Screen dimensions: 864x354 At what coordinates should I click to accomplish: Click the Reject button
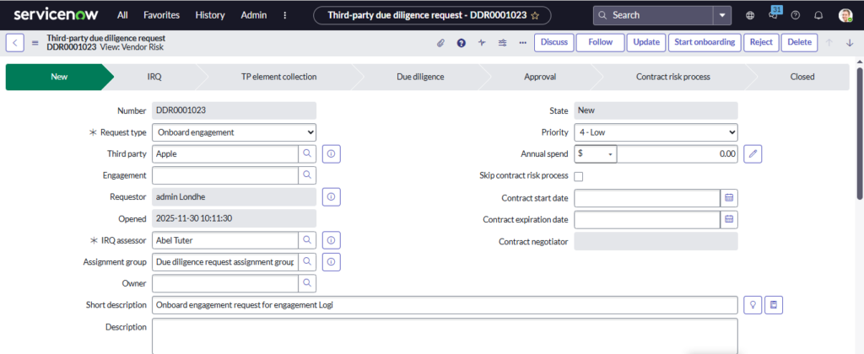761,43
